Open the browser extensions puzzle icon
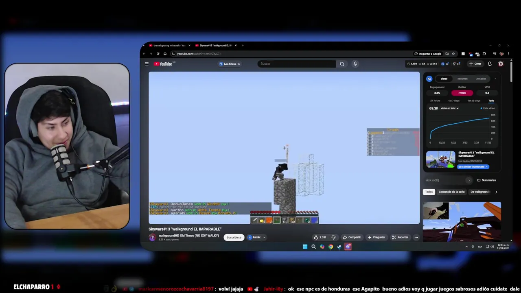The image size is (521, 293). click(x=484, y=54)
